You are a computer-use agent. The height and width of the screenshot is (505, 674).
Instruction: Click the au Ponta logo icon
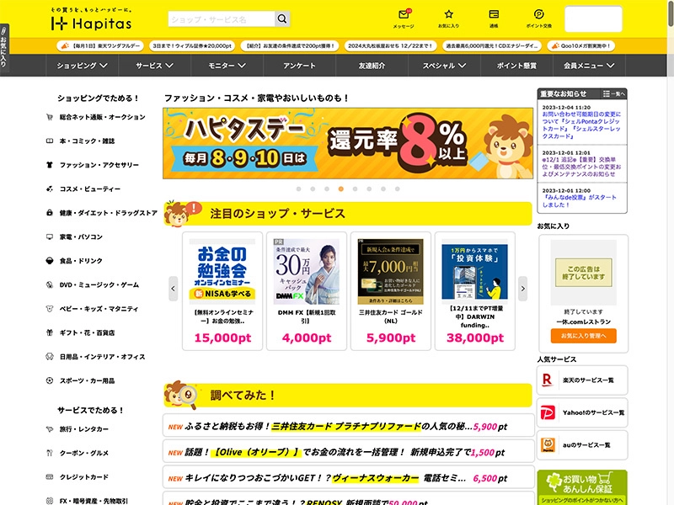tap(547, 445)
